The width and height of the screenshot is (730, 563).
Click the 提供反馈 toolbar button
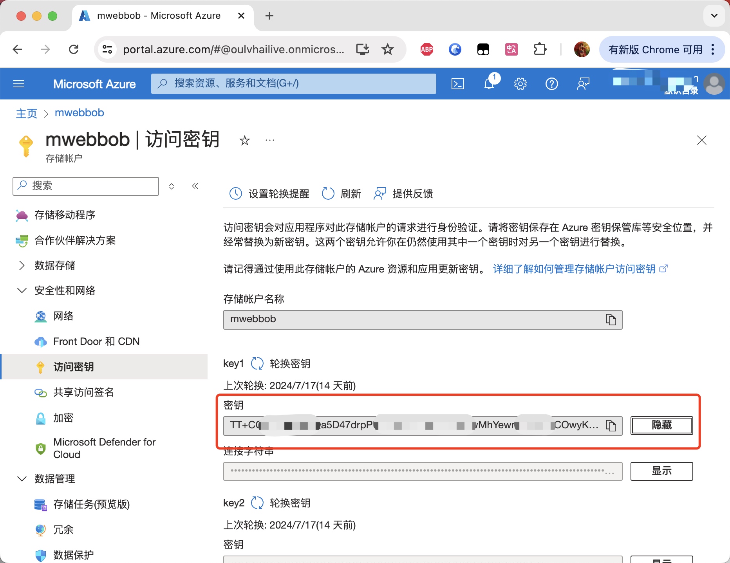tap(403, 193)
